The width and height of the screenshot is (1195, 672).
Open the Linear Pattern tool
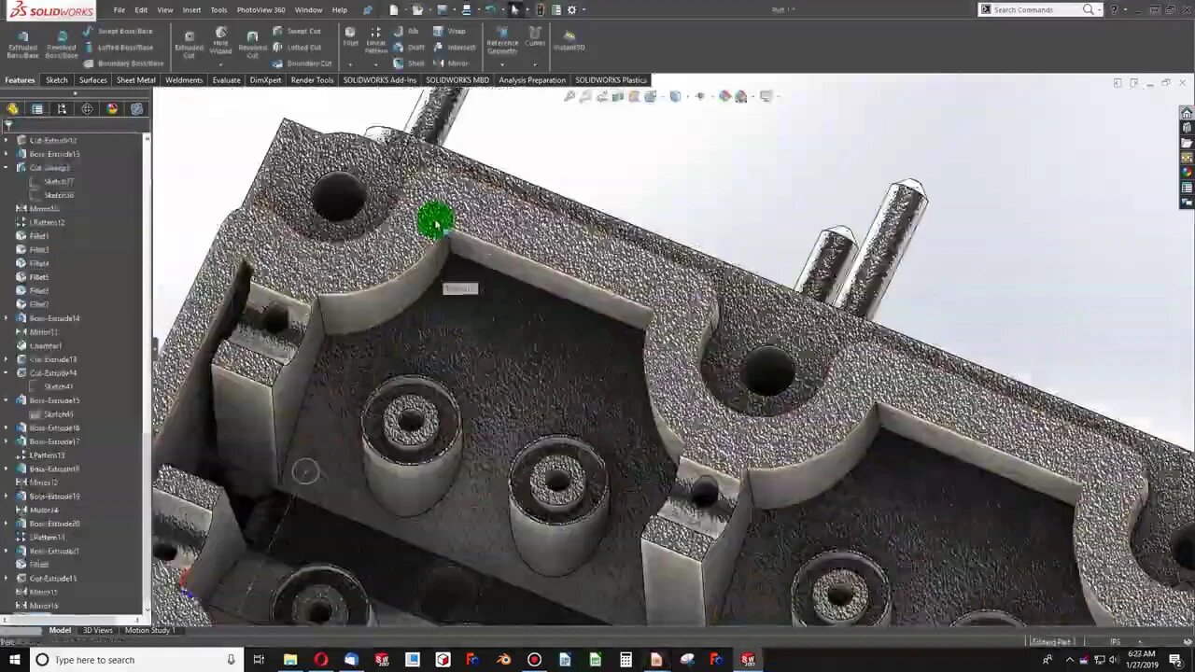click(376, 41)
